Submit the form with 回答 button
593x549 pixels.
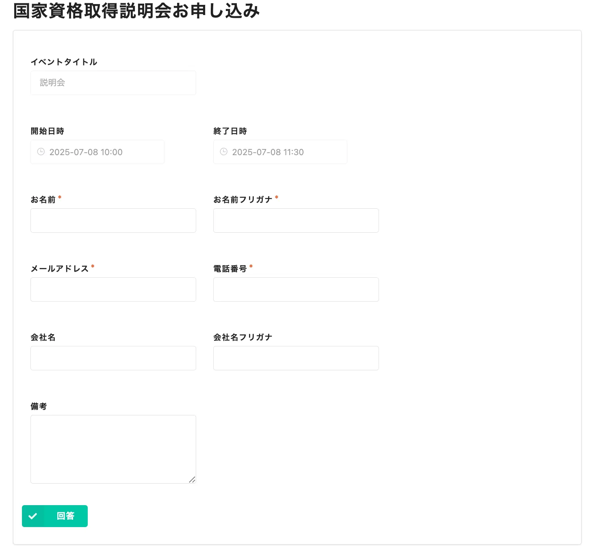(x=55, y=516)
